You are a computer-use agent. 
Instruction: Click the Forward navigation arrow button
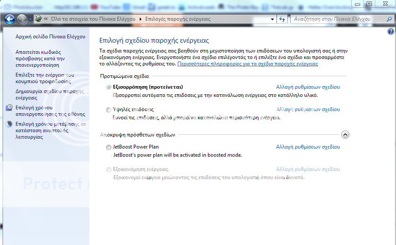coord(22,19)
